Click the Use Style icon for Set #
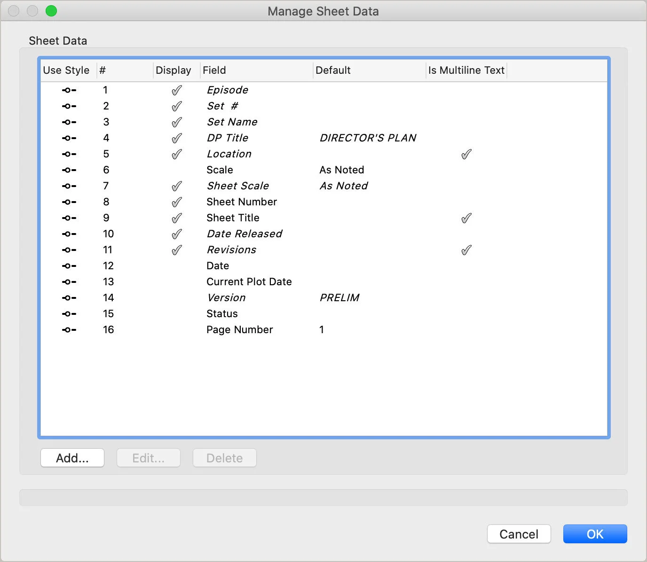Viewport: 647px width, 562px height. (x=69, y=106)
